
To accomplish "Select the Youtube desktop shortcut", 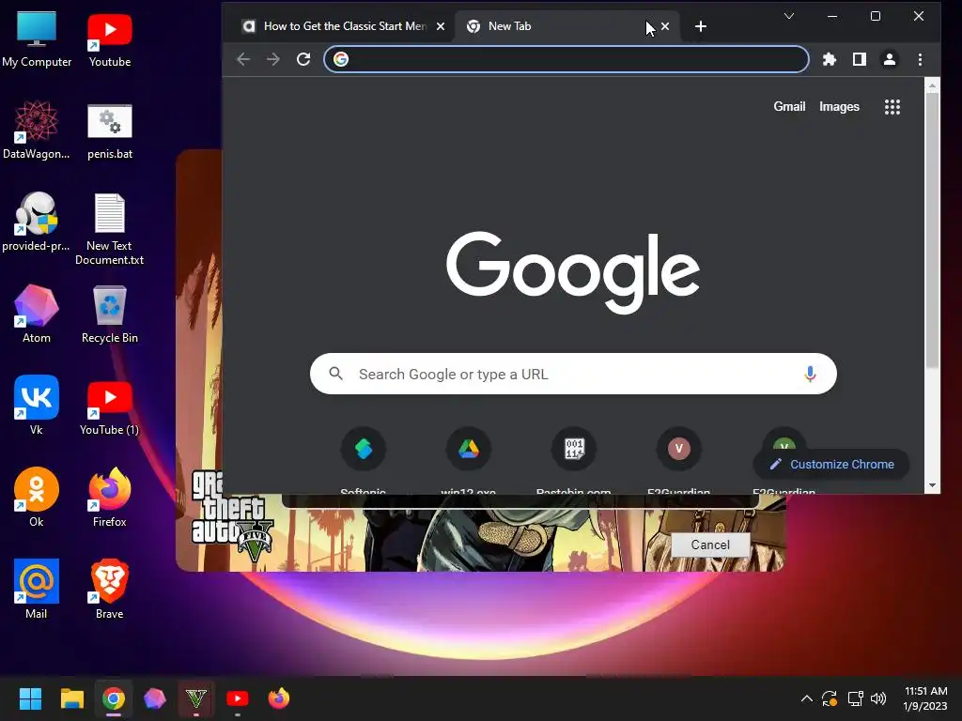I will click(x=110, y=39).
